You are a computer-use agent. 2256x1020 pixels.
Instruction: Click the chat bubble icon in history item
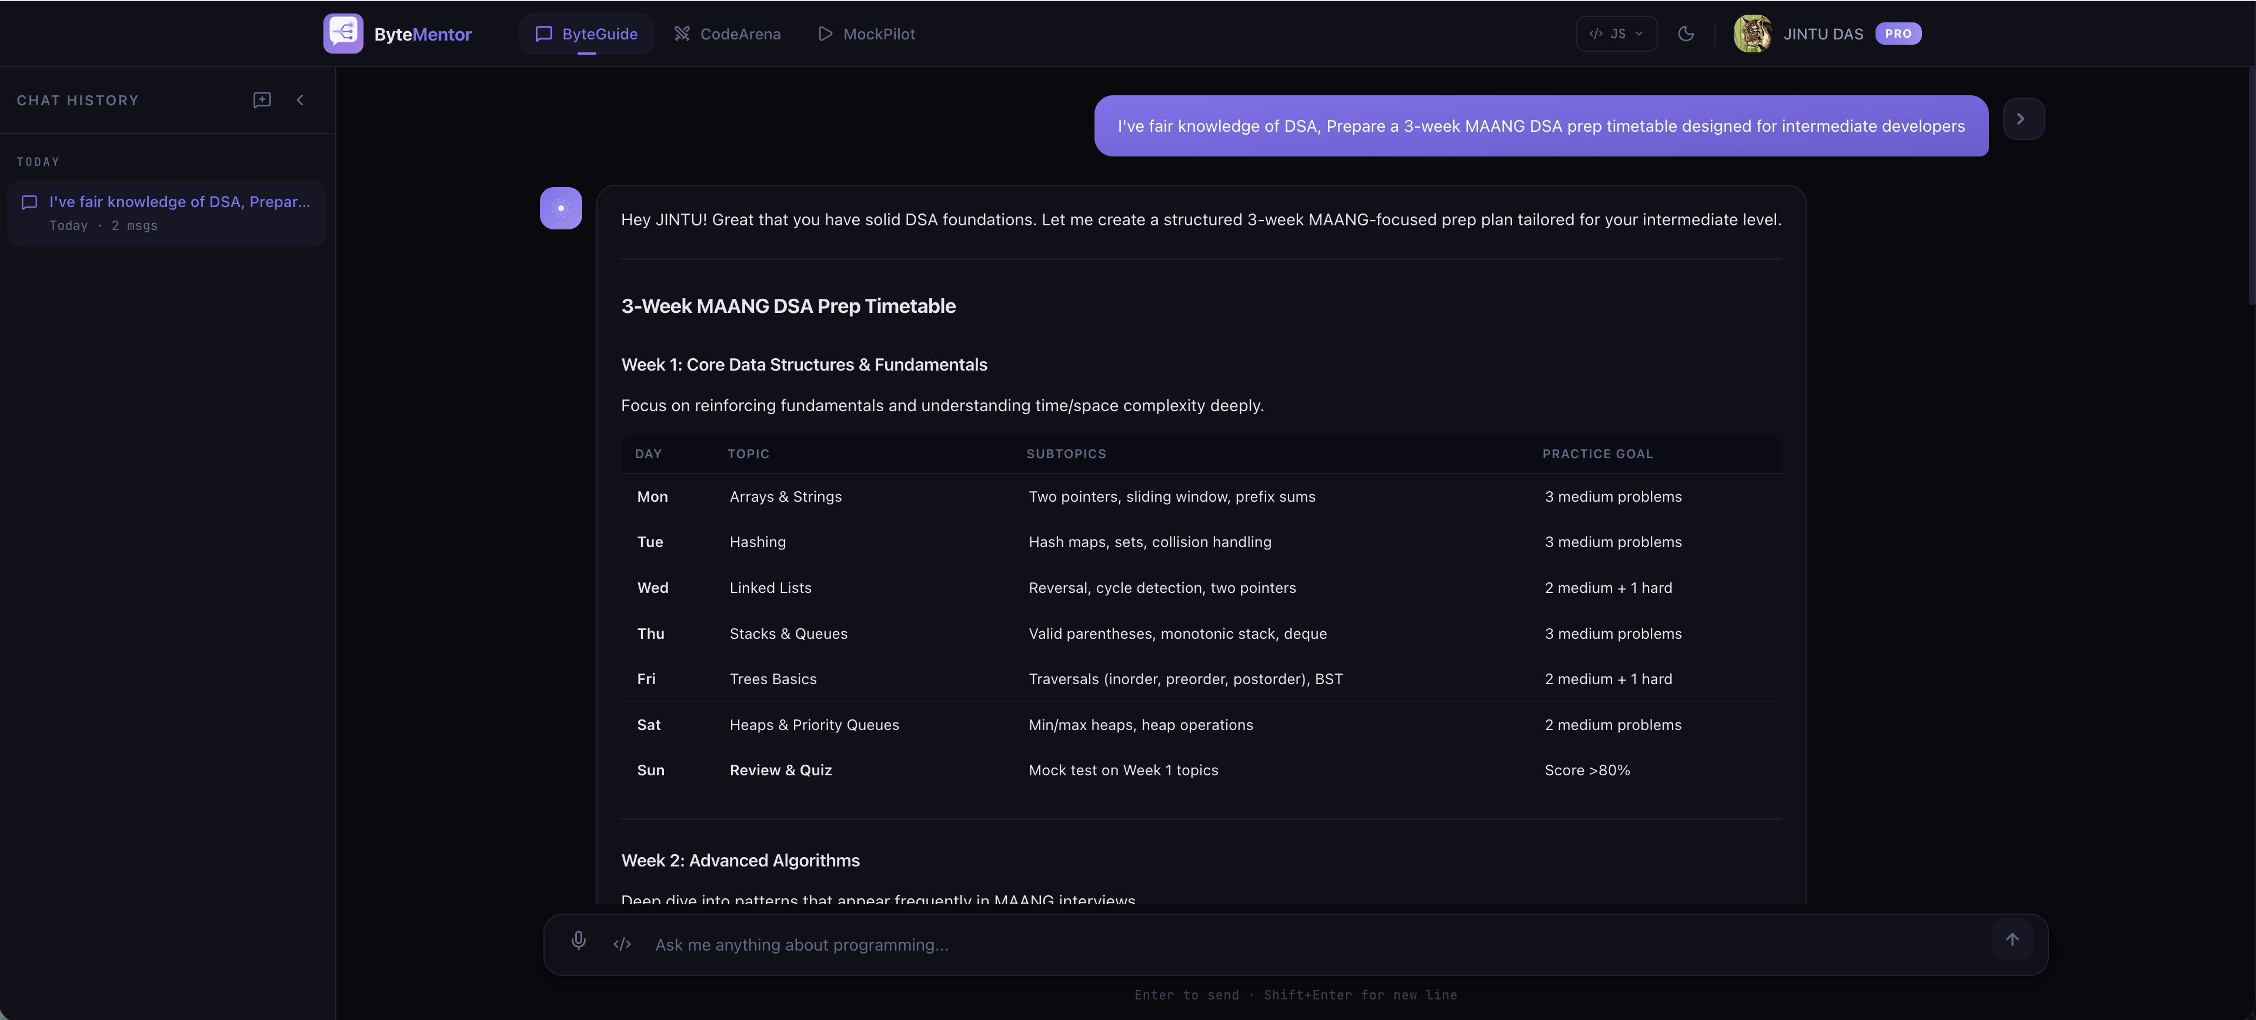coord(29,202)
